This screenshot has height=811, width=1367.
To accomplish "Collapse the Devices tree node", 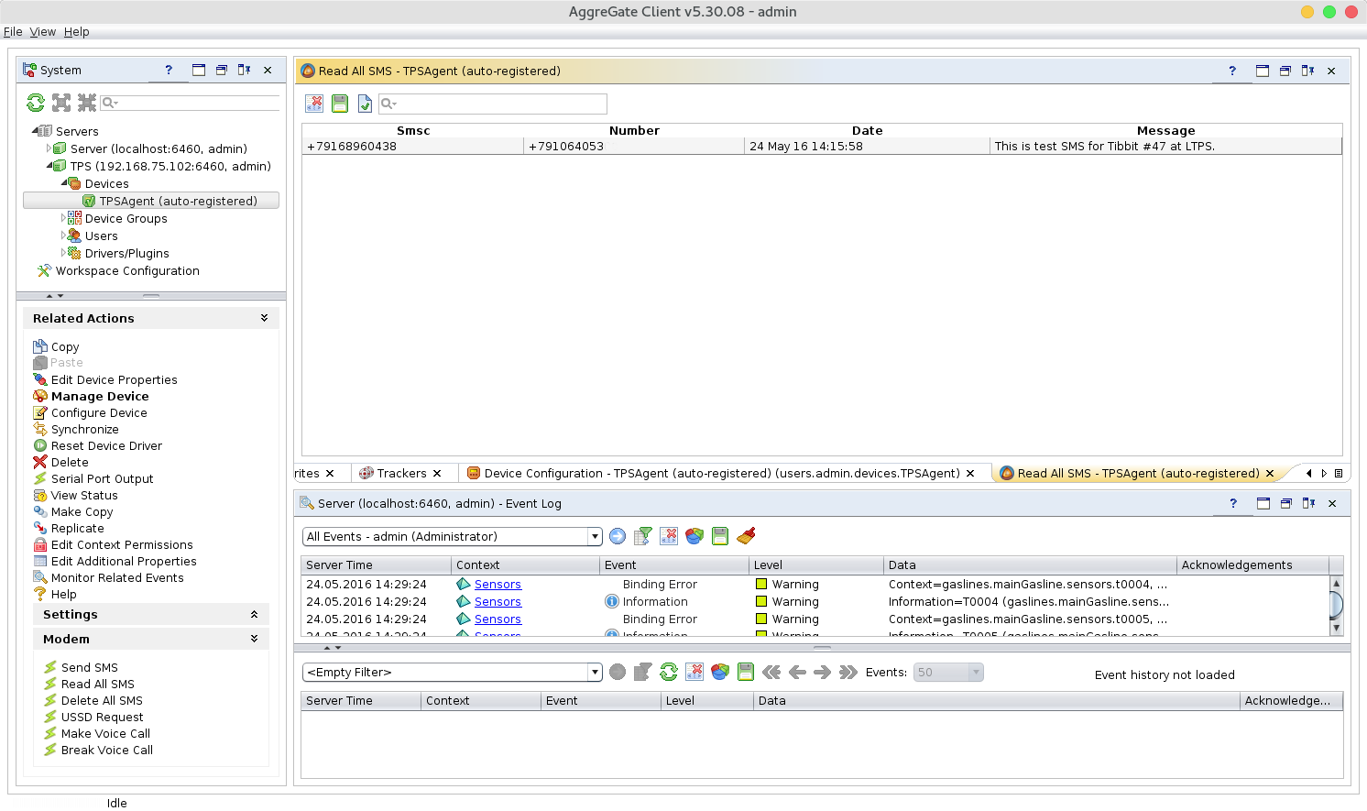I will (x=64, y=182).
